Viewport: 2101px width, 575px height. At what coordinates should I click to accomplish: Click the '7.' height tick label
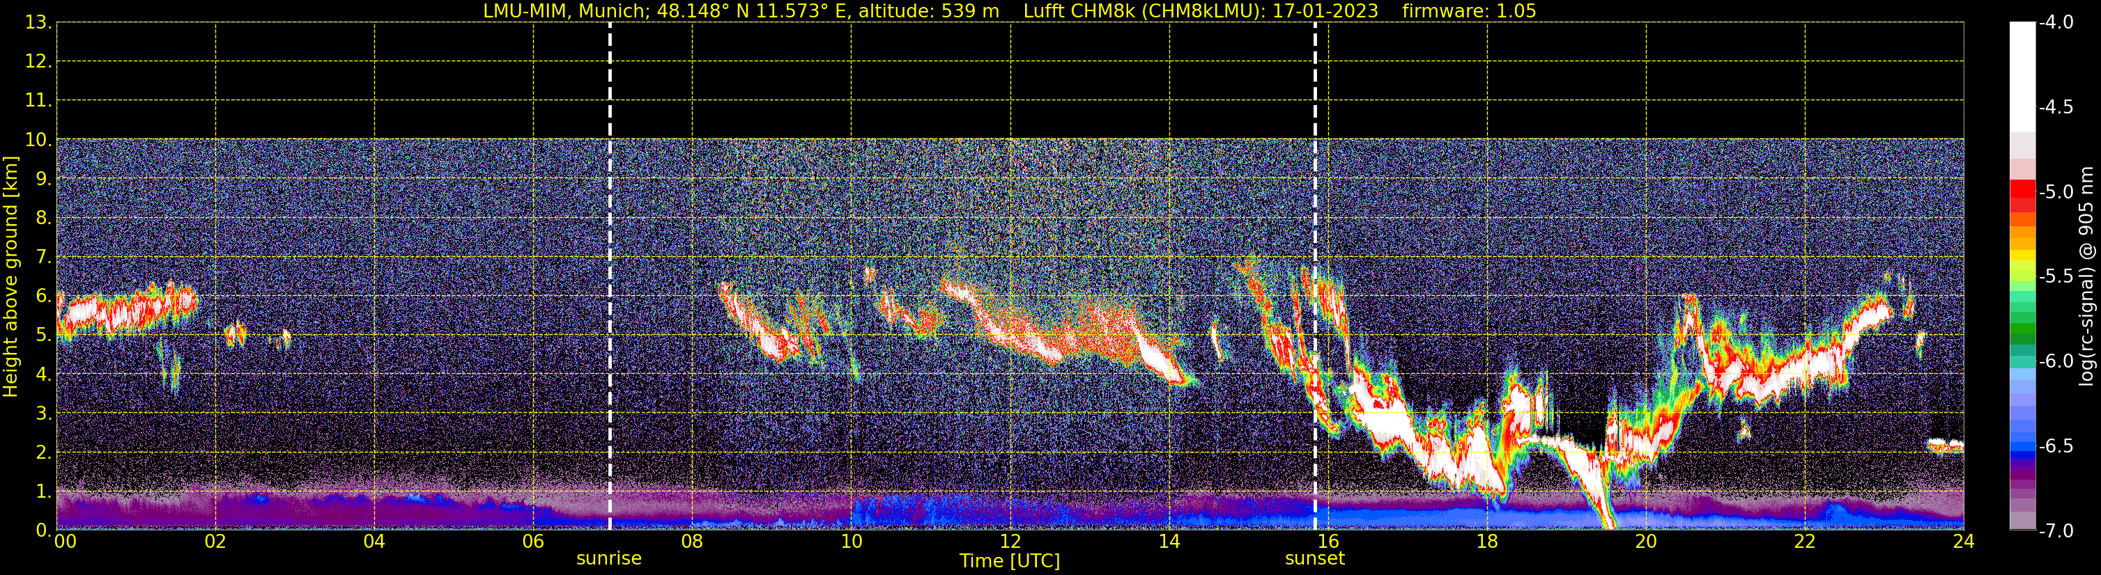click(x=44, y=258)
